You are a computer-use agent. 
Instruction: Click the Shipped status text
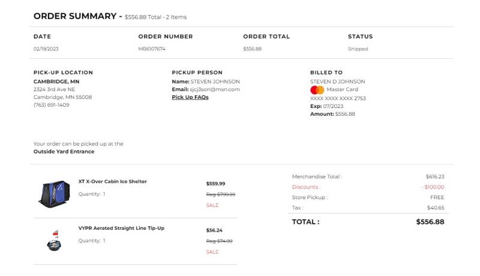tap(358, 49)
